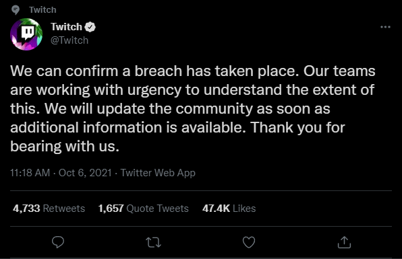
Task: Click the Twitch display name
Action: [66, 27]
